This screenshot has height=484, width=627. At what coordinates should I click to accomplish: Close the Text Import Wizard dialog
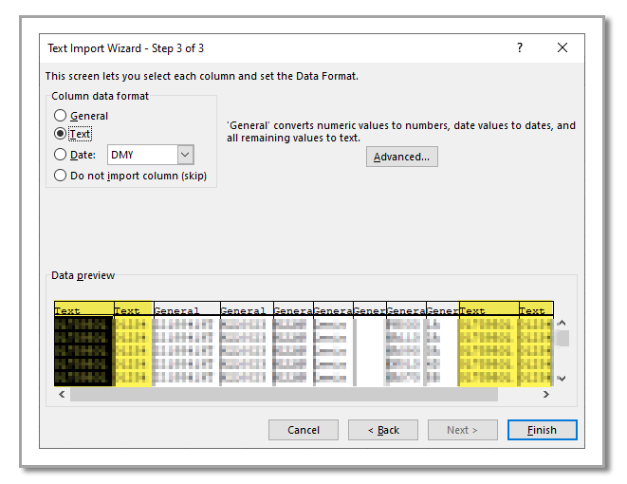[562, 48]
